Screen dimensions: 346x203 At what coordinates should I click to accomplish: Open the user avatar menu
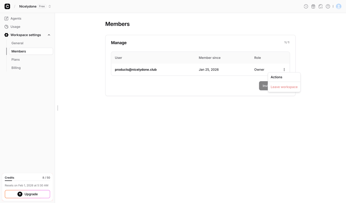[339, 6]
